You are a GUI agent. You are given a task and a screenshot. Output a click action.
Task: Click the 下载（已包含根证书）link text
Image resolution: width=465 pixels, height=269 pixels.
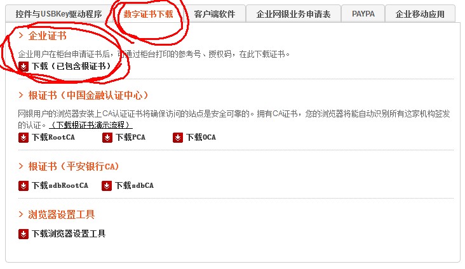72,66
